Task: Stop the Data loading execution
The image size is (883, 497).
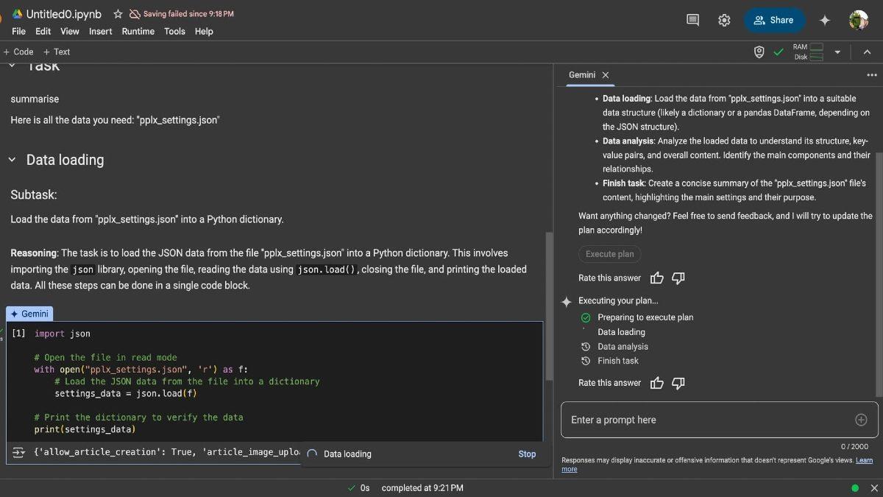Action: pos(527,454)
